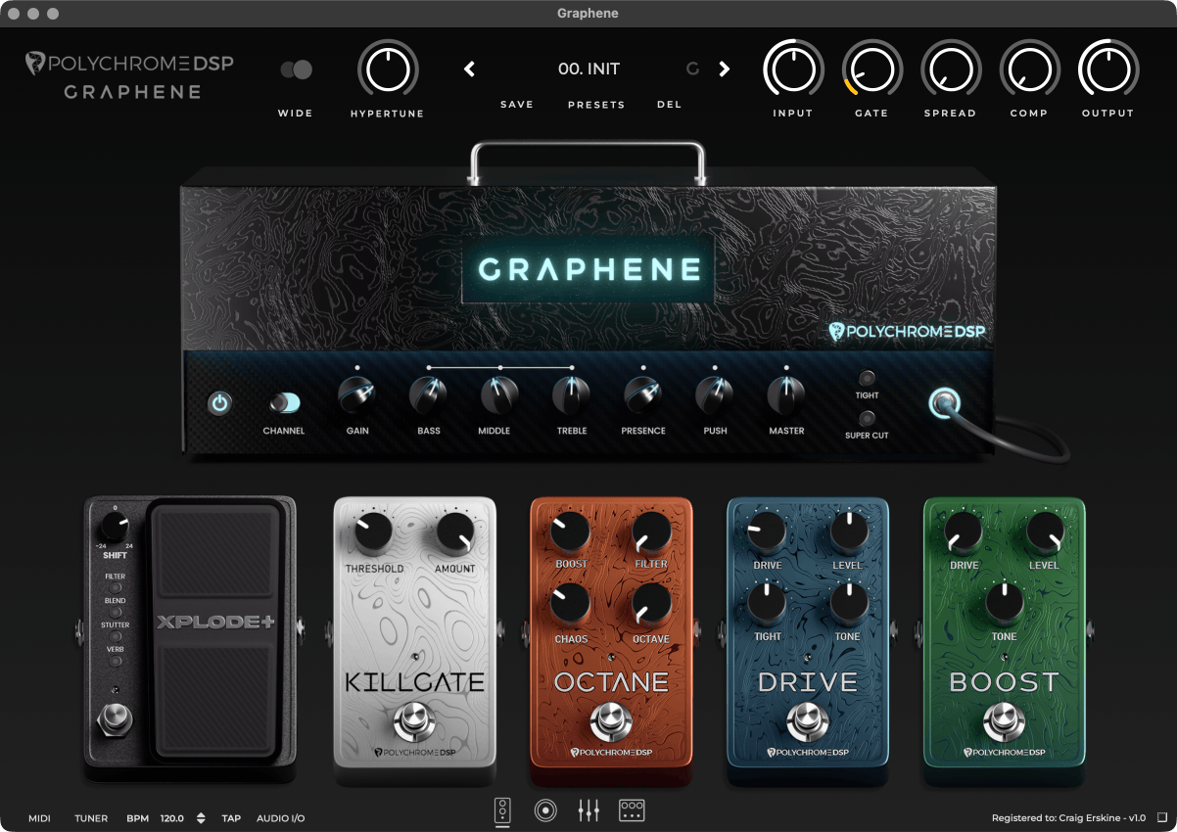Click the amp power button icon

click(x=219, y=403)
